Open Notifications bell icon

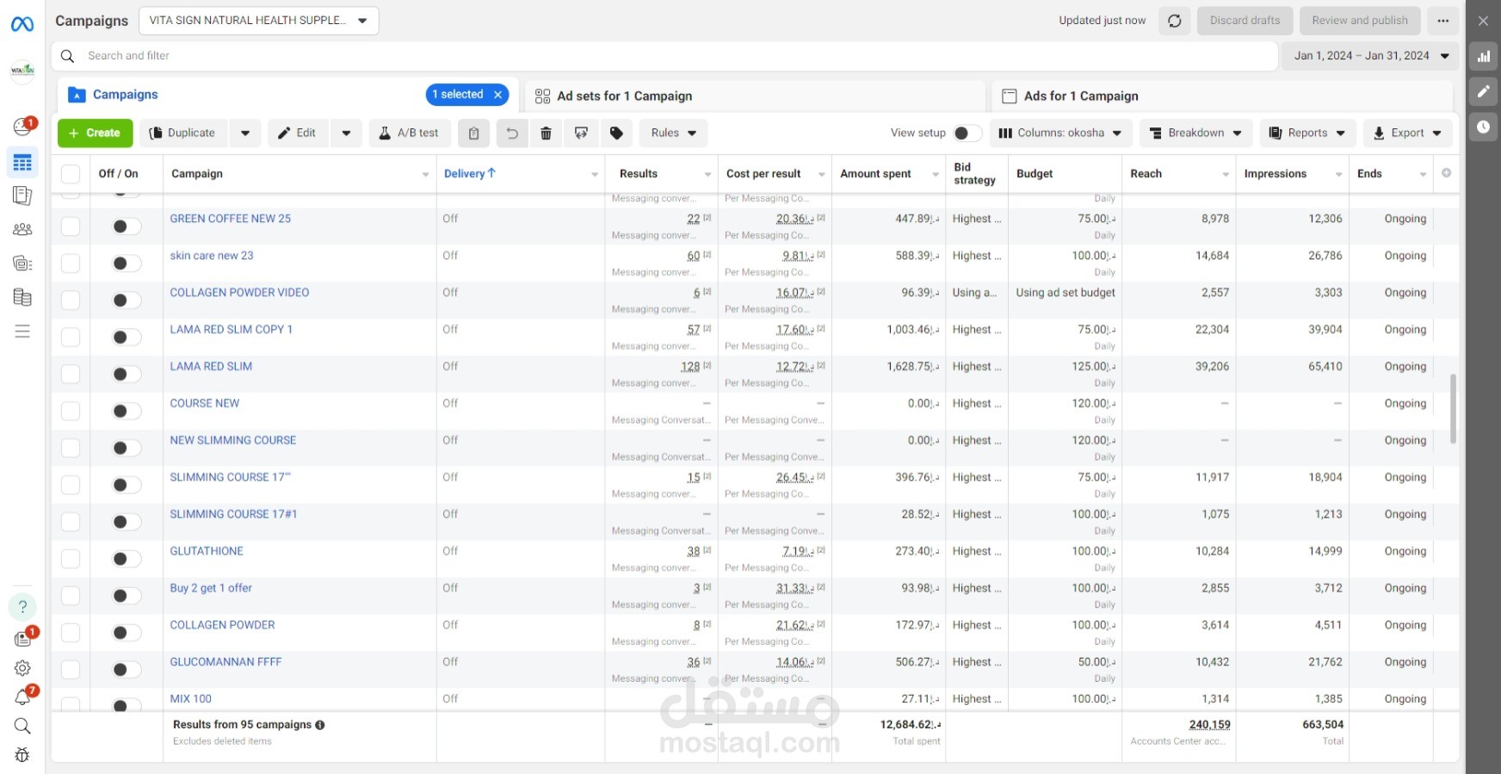pos(22,697)
